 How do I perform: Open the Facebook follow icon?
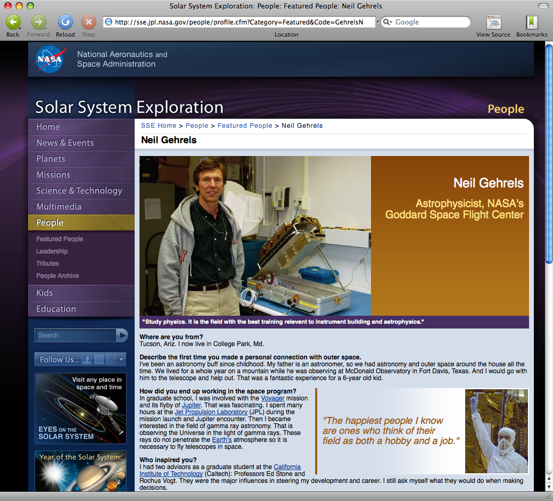(87, 359)
